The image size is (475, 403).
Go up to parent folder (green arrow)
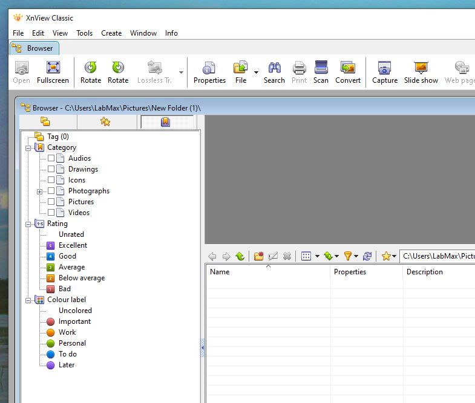click(240, 256)
